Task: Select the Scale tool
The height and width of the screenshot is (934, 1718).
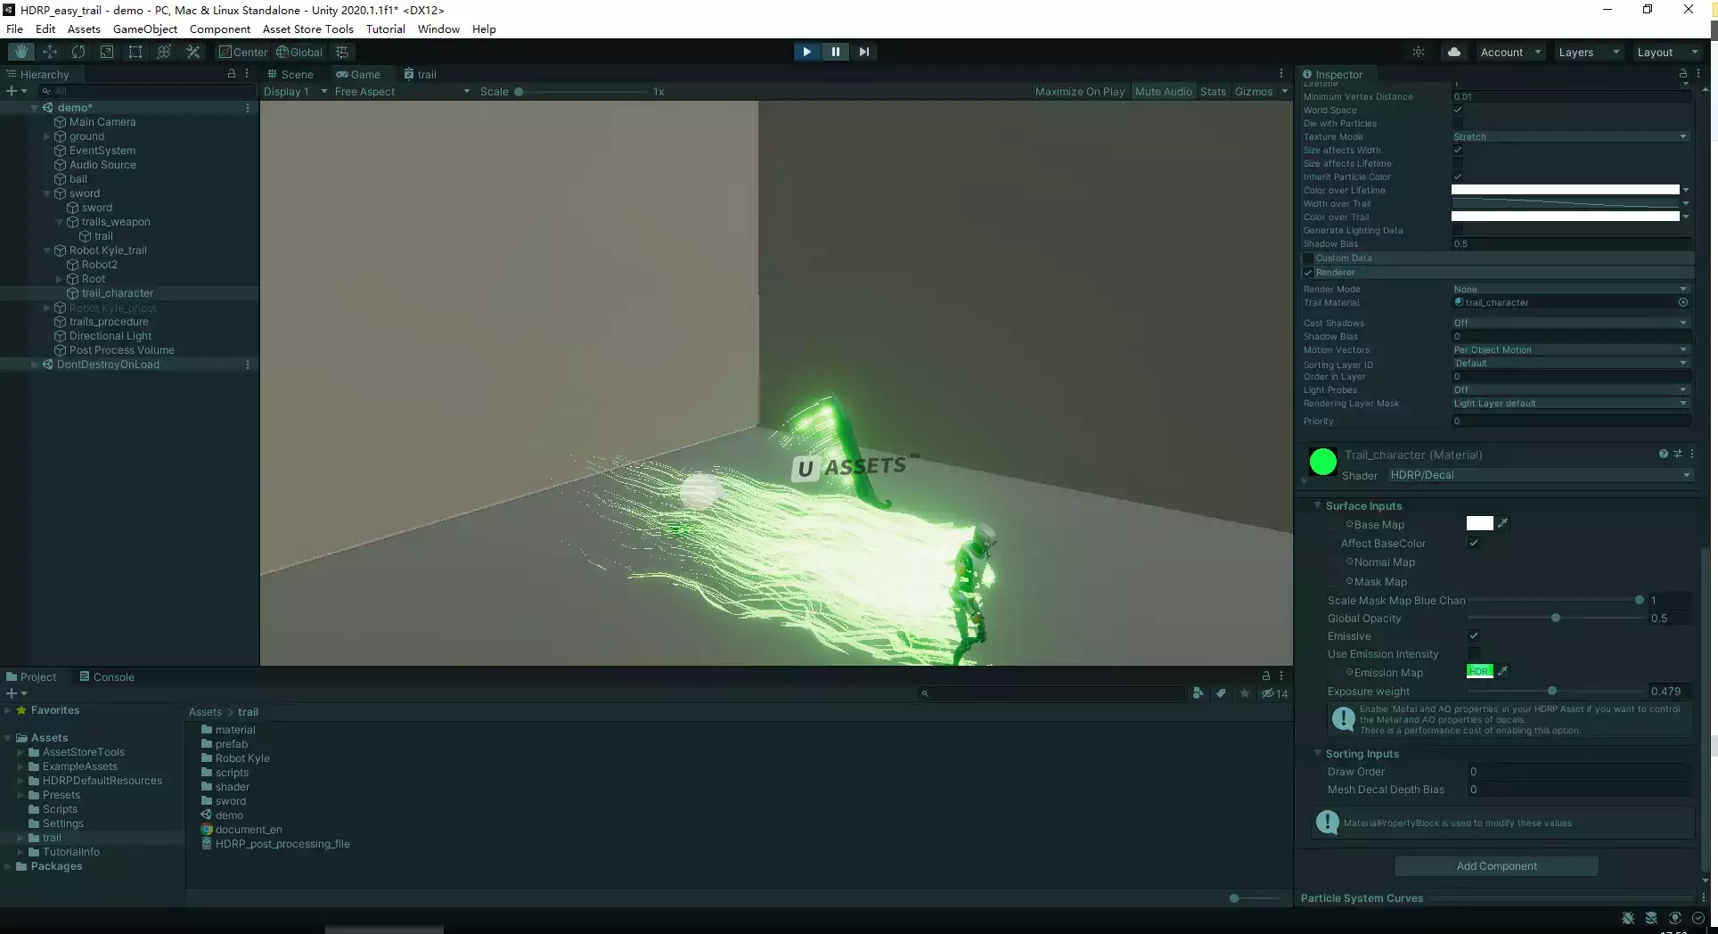Action: 107,52
